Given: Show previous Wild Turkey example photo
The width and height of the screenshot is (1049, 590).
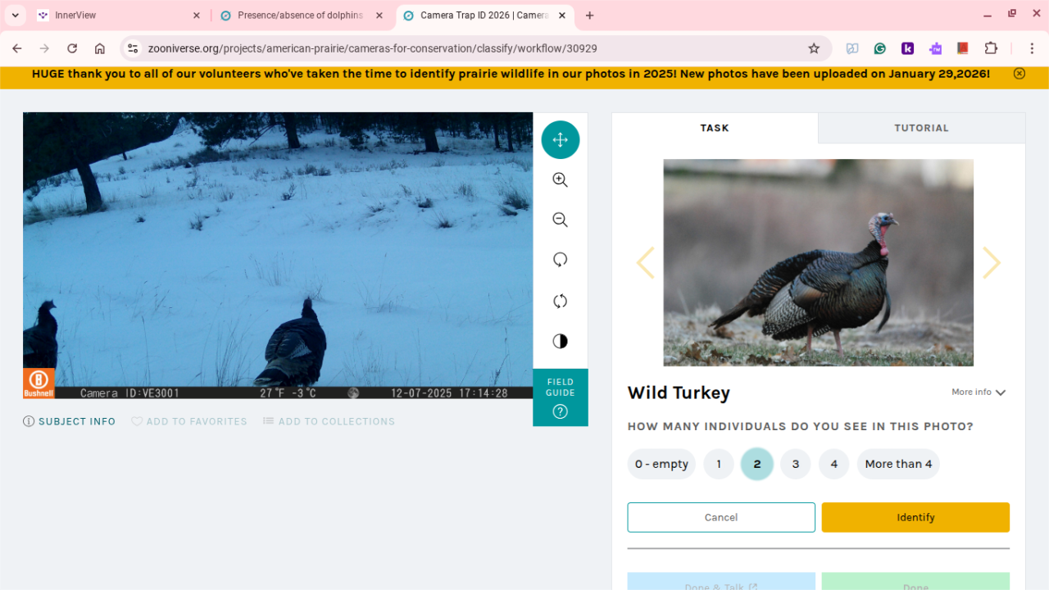Looking at the screenshot, I should pos(646,263).
